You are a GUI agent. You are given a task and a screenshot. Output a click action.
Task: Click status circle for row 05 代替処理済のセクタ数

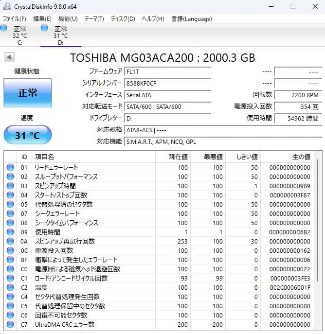pyautogui.click(x=10, y=204)
